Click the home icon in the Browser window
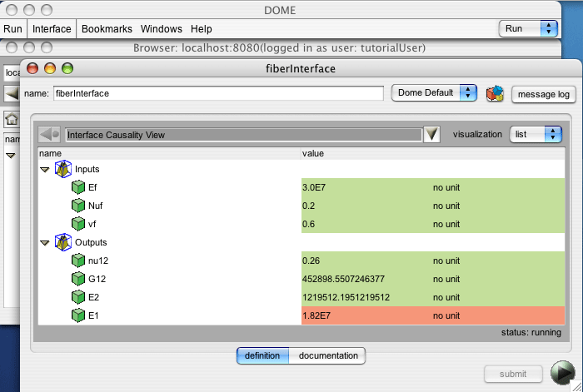The height and width of the screenshot is (392, 583). point(12,119)
